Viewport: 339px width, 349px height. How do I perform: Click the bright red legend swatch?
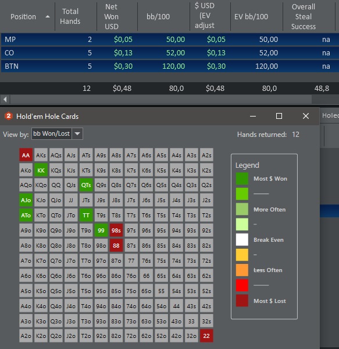click(x=242, y=285)
